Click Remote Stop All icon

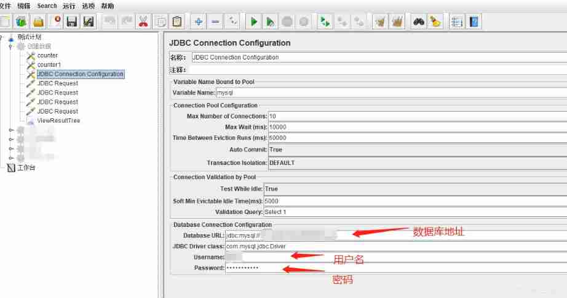tap(342, 21)
